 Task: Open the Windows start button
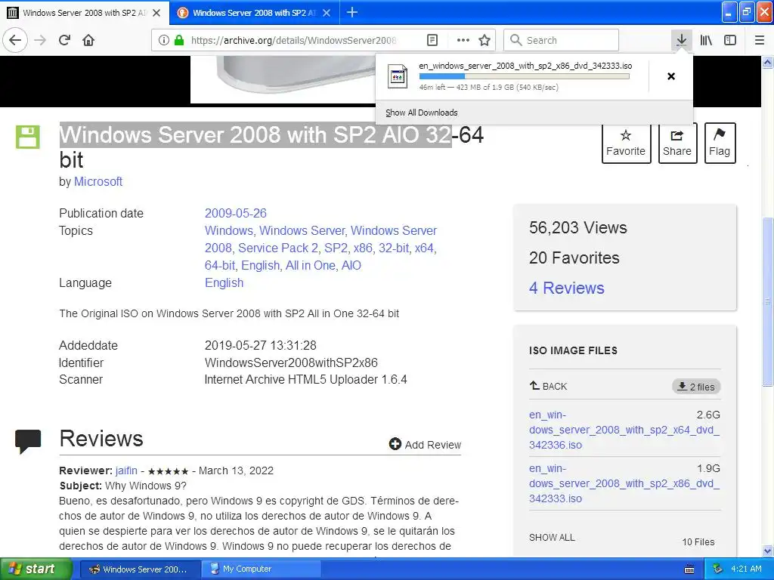36,569
